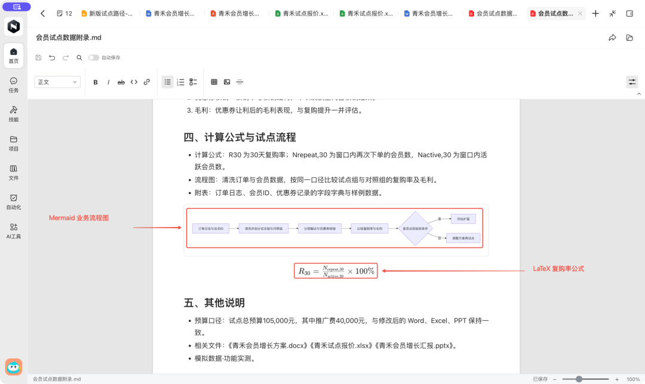The height and width of the screenshot is (384, 645).
Task: Insert a table
Action: [x=214, y=82]
